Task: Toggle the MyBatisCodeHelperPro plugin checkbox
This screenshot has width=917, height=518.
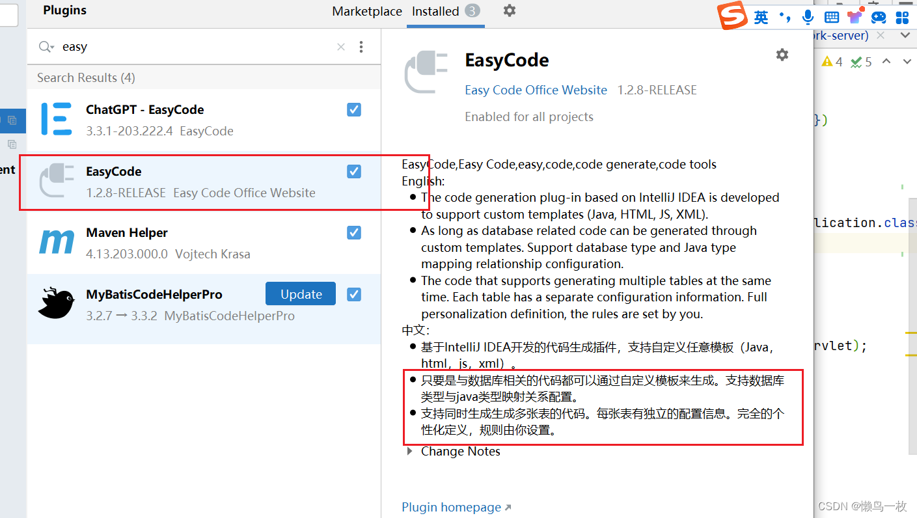Action: coord(354,294)
